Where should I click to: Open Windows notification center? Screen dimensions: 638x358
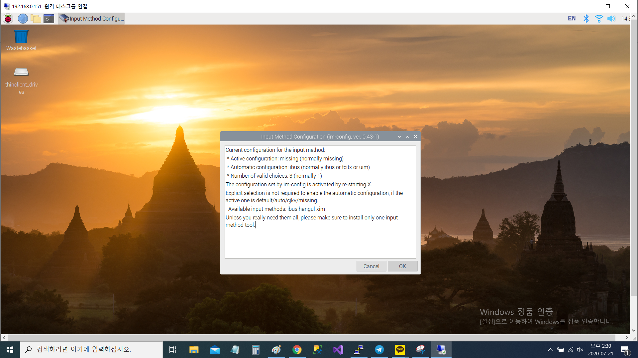(x=625, y=350)
